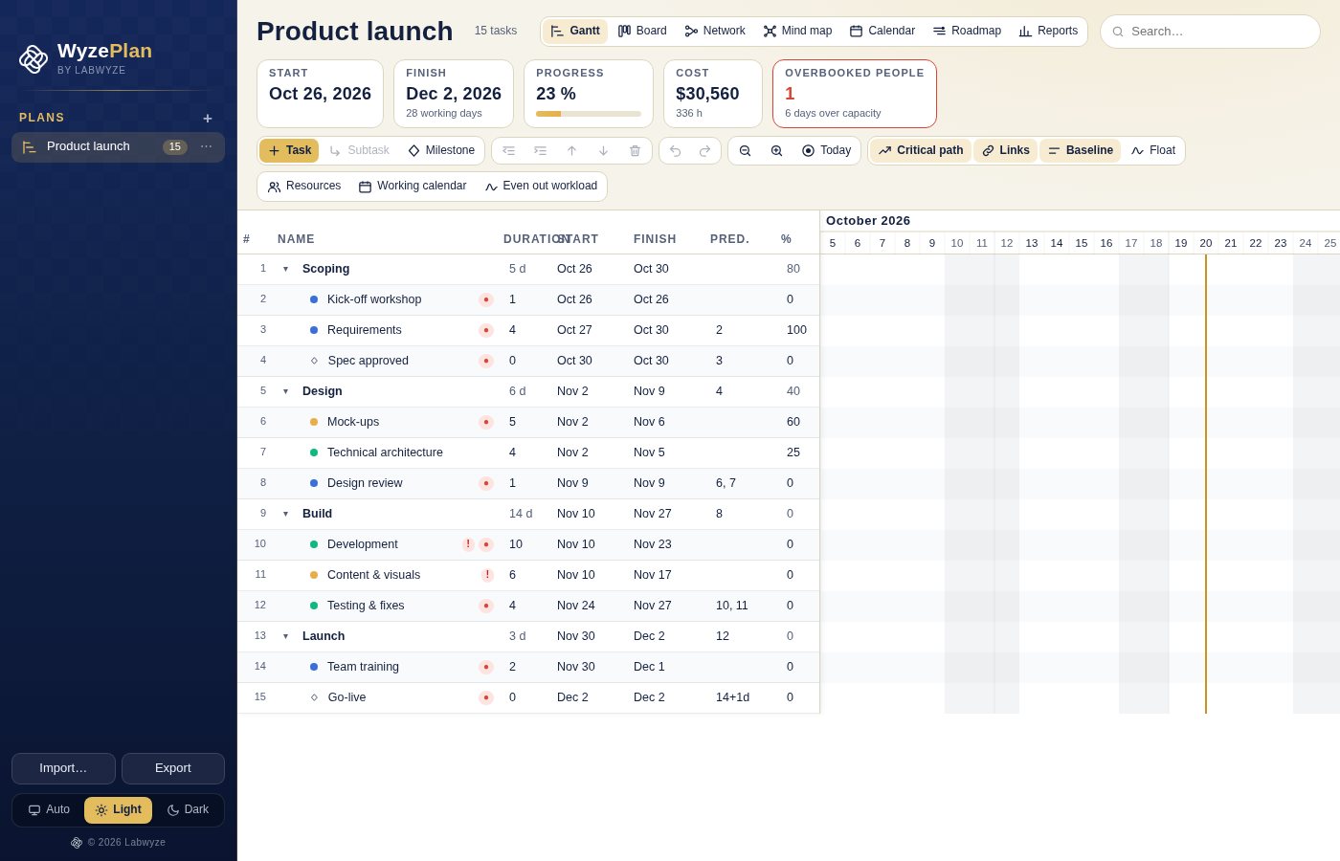The width and height of the screenshot is (1340, 861).
Task: Zoom out the Gantt timeline
Action: (x=745, y=151)
